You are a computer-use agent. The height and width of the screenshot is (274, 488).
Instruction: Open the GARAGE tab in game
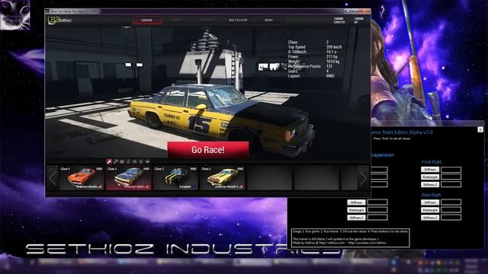click(x=147, y=21)
